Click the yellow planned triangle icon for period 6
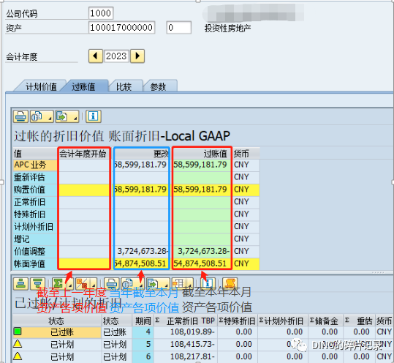 (x=18, y=356)
